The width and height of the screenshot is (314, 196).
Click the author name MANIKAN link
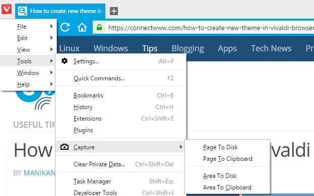click(39, 173)
